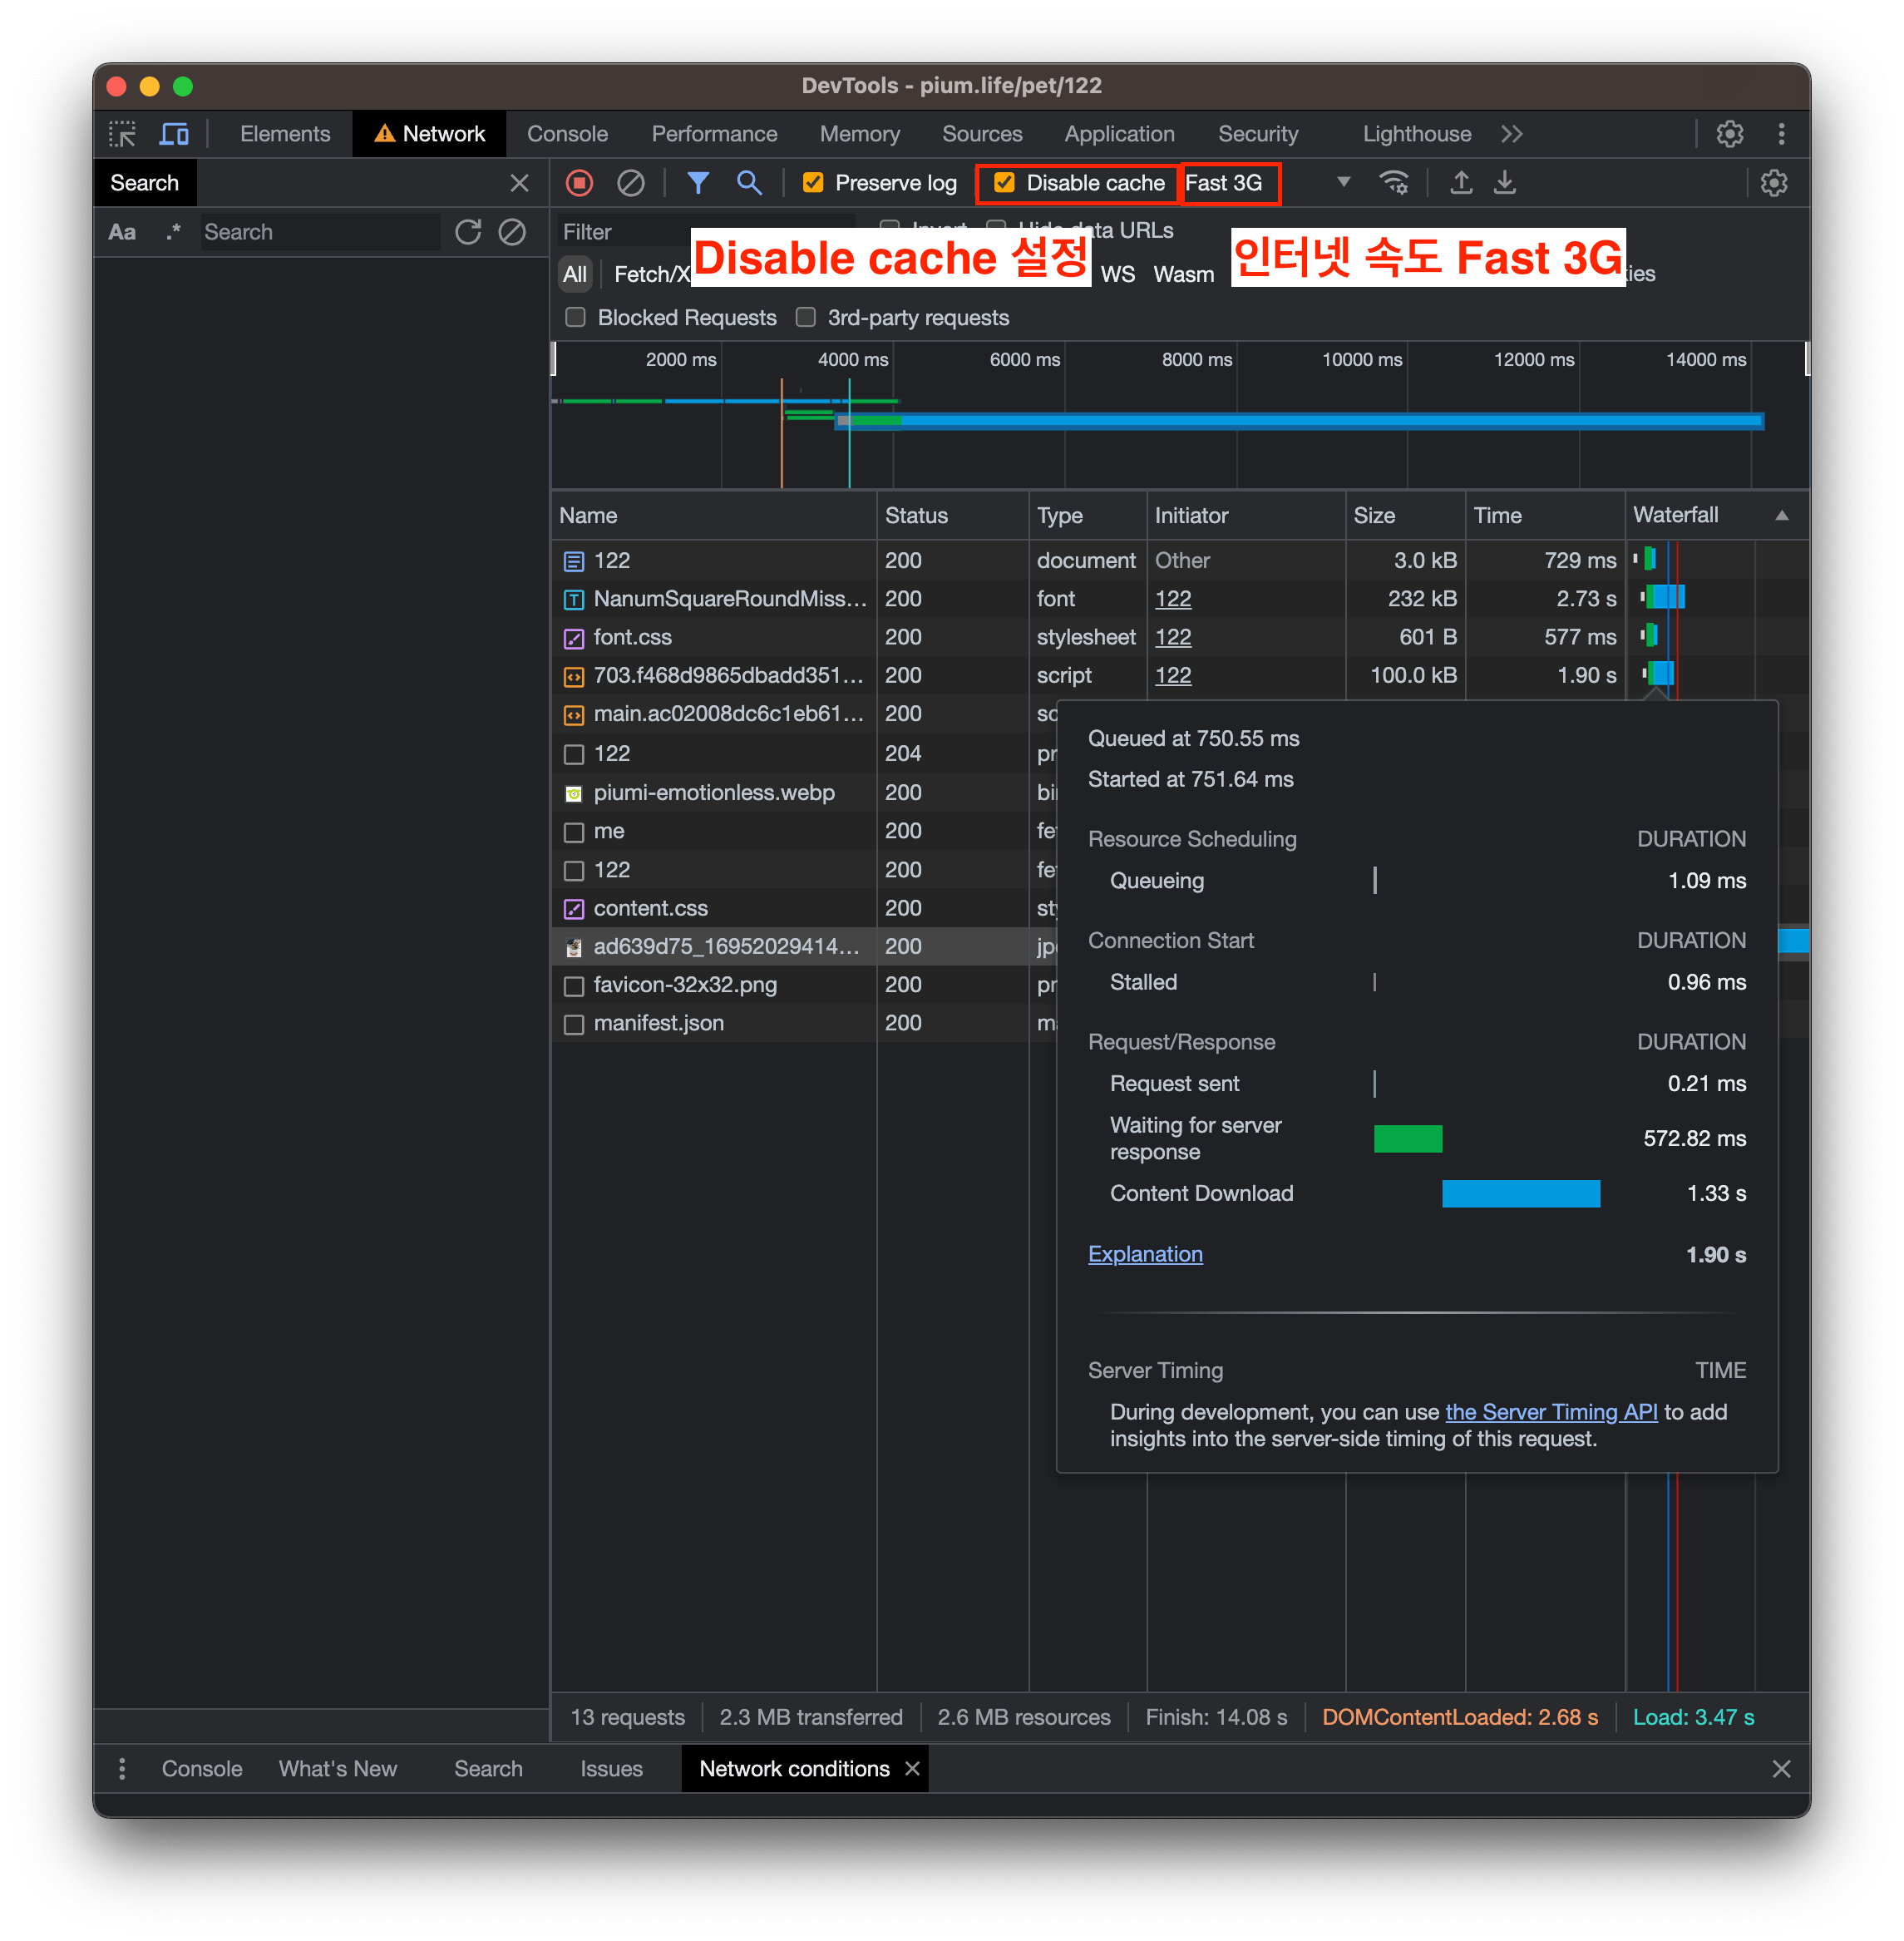The width and height of the screenshot is (1904, 1941).
Task: Uncheck Preserve log
Action: [x=813, y=183]
